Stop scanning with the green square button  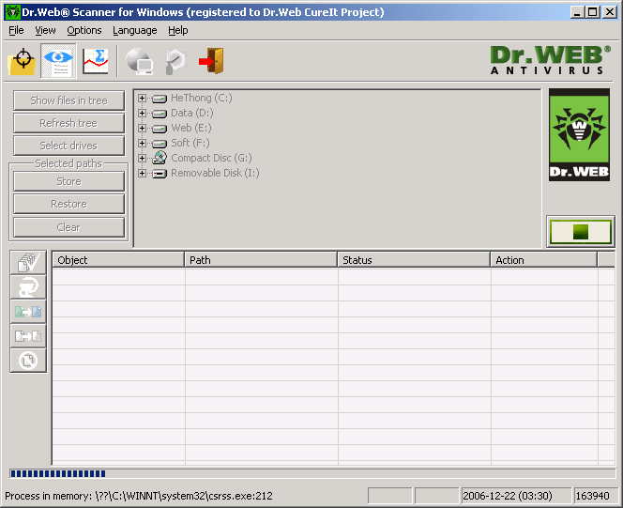[581, 232]
